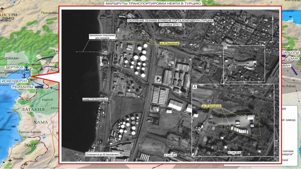301x169 pixels.
Task: Click the elevation number 3940
Action: tap(8, 19)
